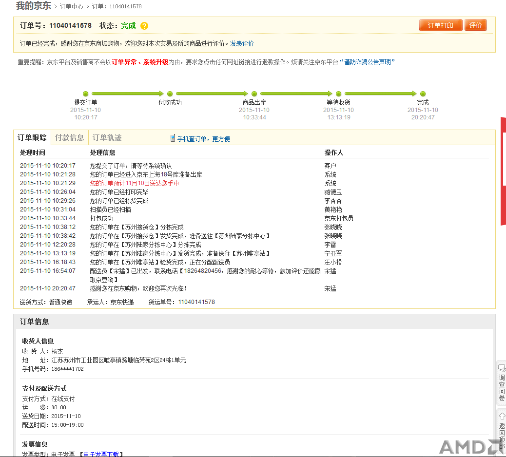Open 订单中心 in the breadcrumb

(71, 6)
